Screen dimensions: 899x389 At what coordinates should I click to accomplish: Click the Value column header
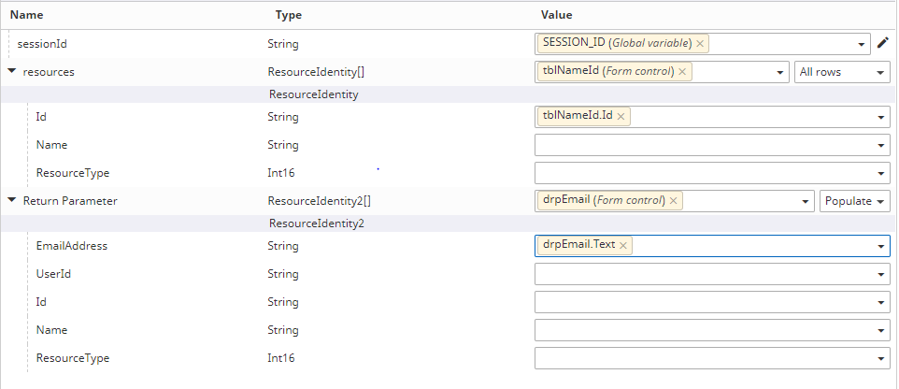pos(557,15)
